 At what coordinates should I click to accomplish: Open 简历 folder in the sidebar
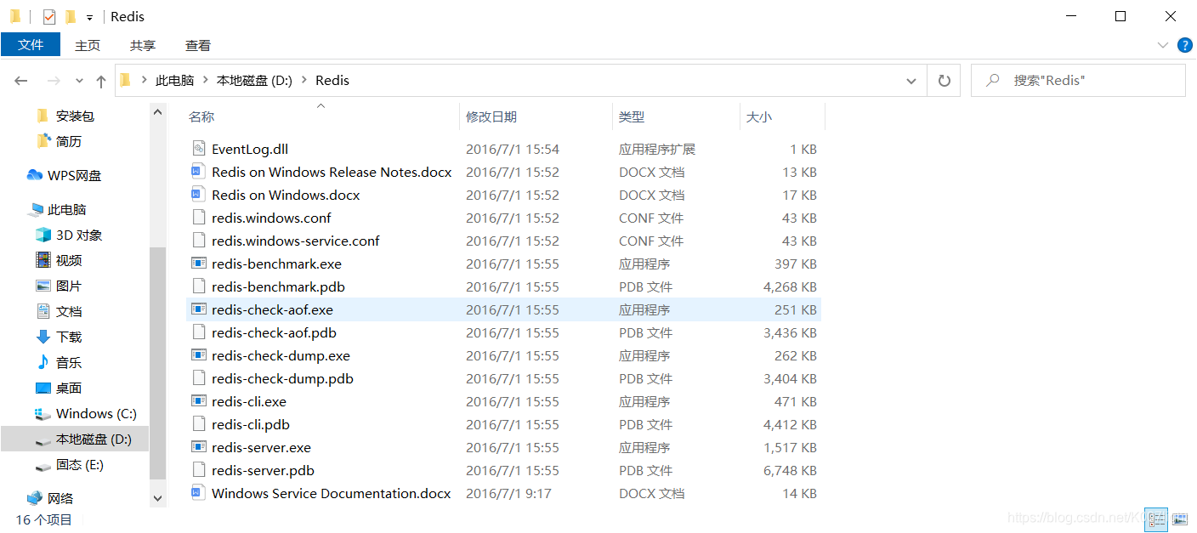pyautogui.click(x=58, y=141)
